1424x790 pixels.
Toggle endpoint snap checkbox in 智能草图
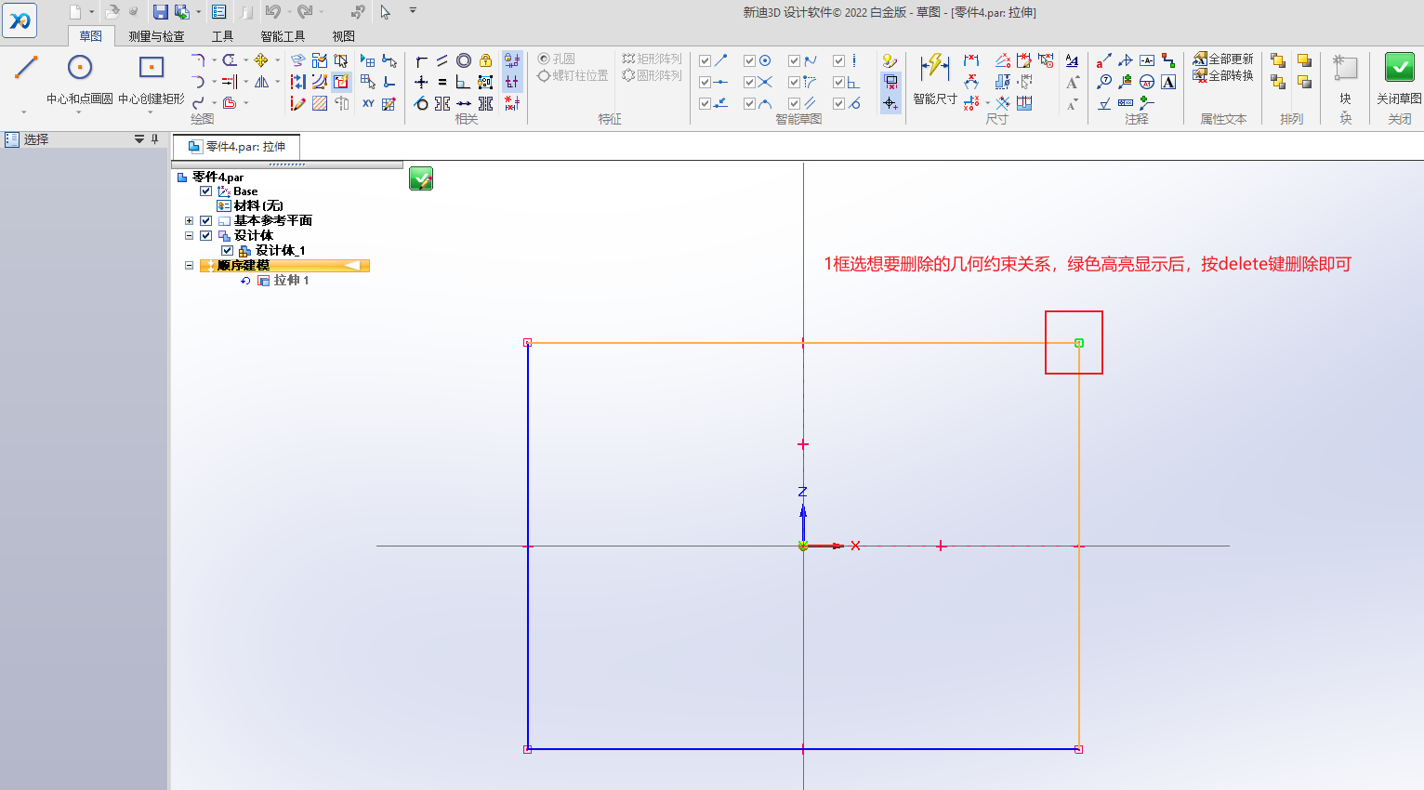pyautogui.click(x=705, y=60)
